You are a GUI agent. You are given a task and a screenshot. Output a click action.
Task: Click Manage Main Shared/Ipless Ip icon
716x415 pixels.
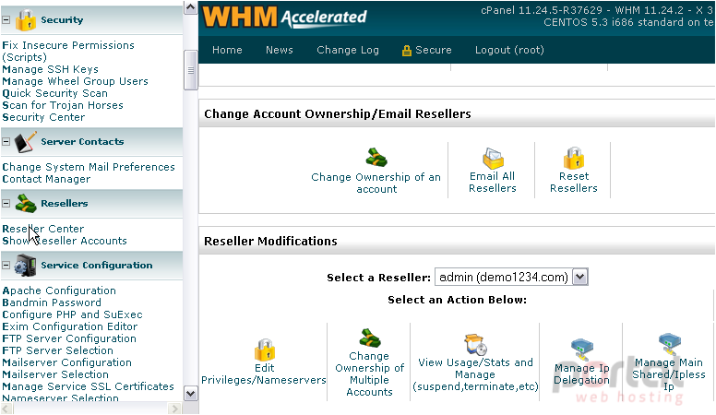click(669, 344)
